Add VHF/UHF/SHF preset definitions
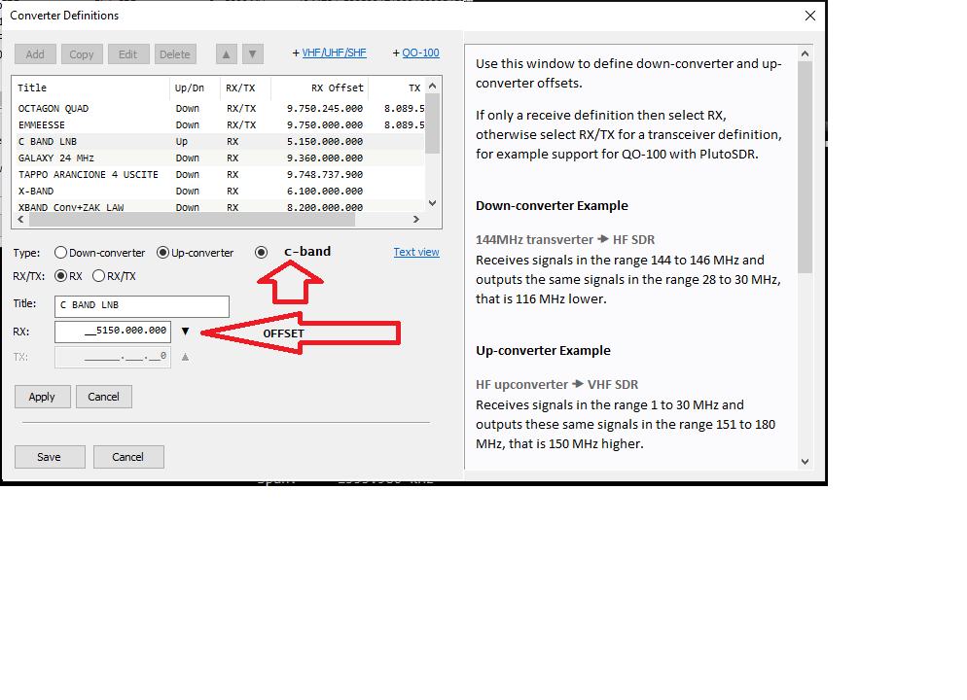 (x=328, y=53)
